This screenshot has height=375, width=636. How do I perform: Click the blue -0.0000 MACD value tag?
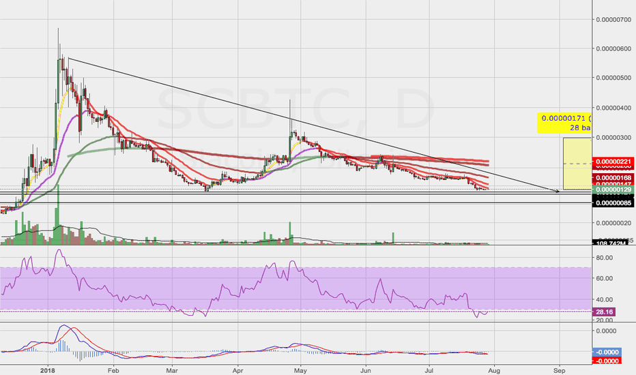point(607,352)
